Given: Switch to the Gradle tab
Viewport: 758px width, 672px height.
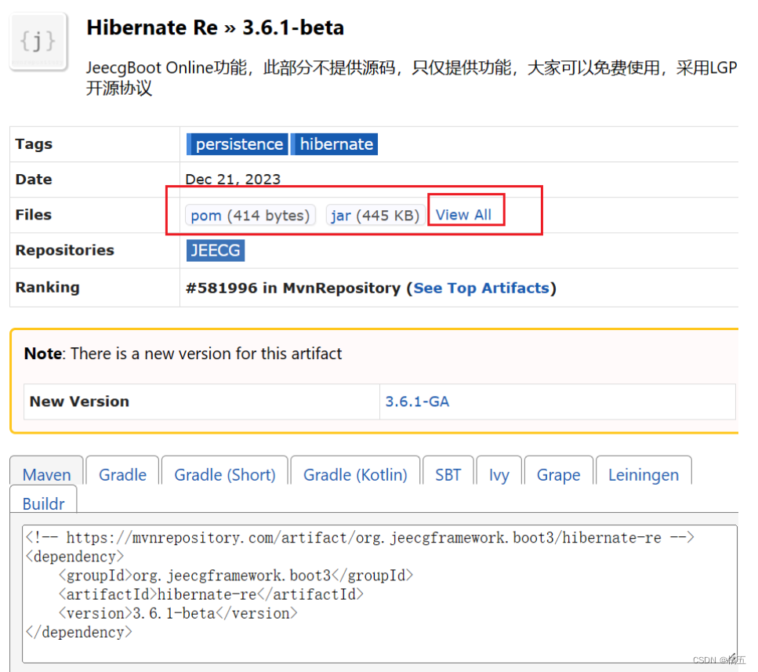Looking at the screenshot, I should pyautogui.click(x=121, y=474).
